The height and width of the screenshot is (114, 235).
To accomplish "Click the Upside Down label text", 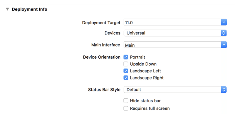I will [x=143, y=64].
